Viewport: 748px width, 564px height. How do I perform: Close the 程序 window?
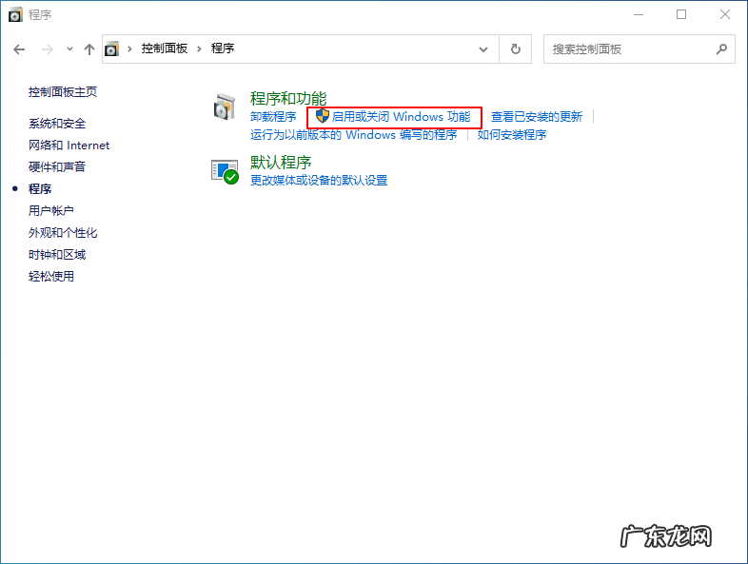click(725, 15)
